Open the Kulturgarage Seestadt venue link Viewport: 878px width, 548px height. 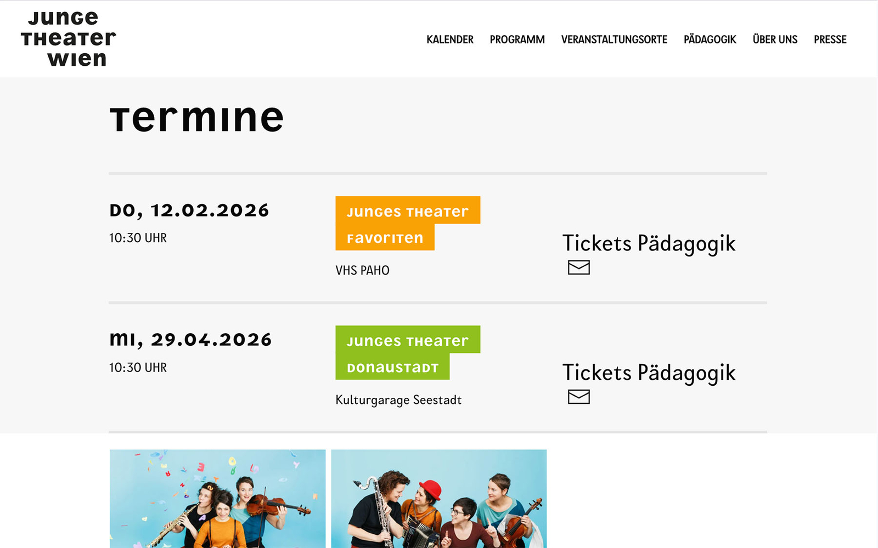(x=399, y=399)
